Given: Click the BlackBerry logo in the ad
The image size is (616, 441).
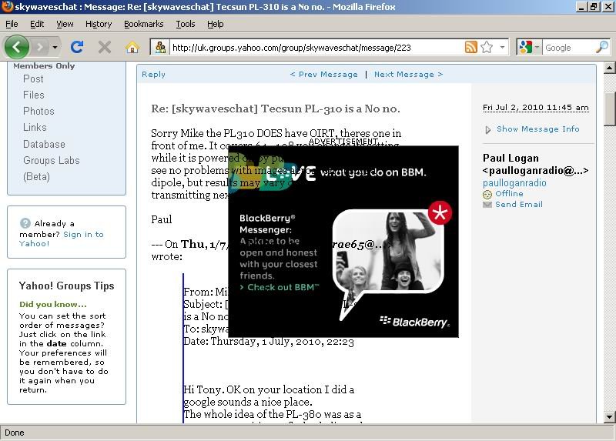Looking at the screenshot, I should pyautogui.click(x=414, y=322).
